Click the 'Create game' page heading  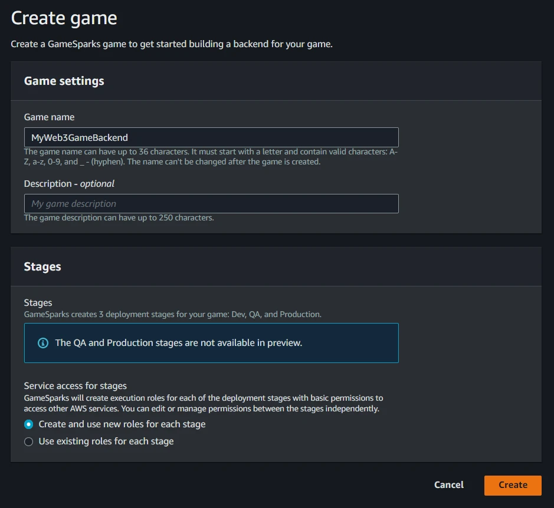(x=64, y=18)
